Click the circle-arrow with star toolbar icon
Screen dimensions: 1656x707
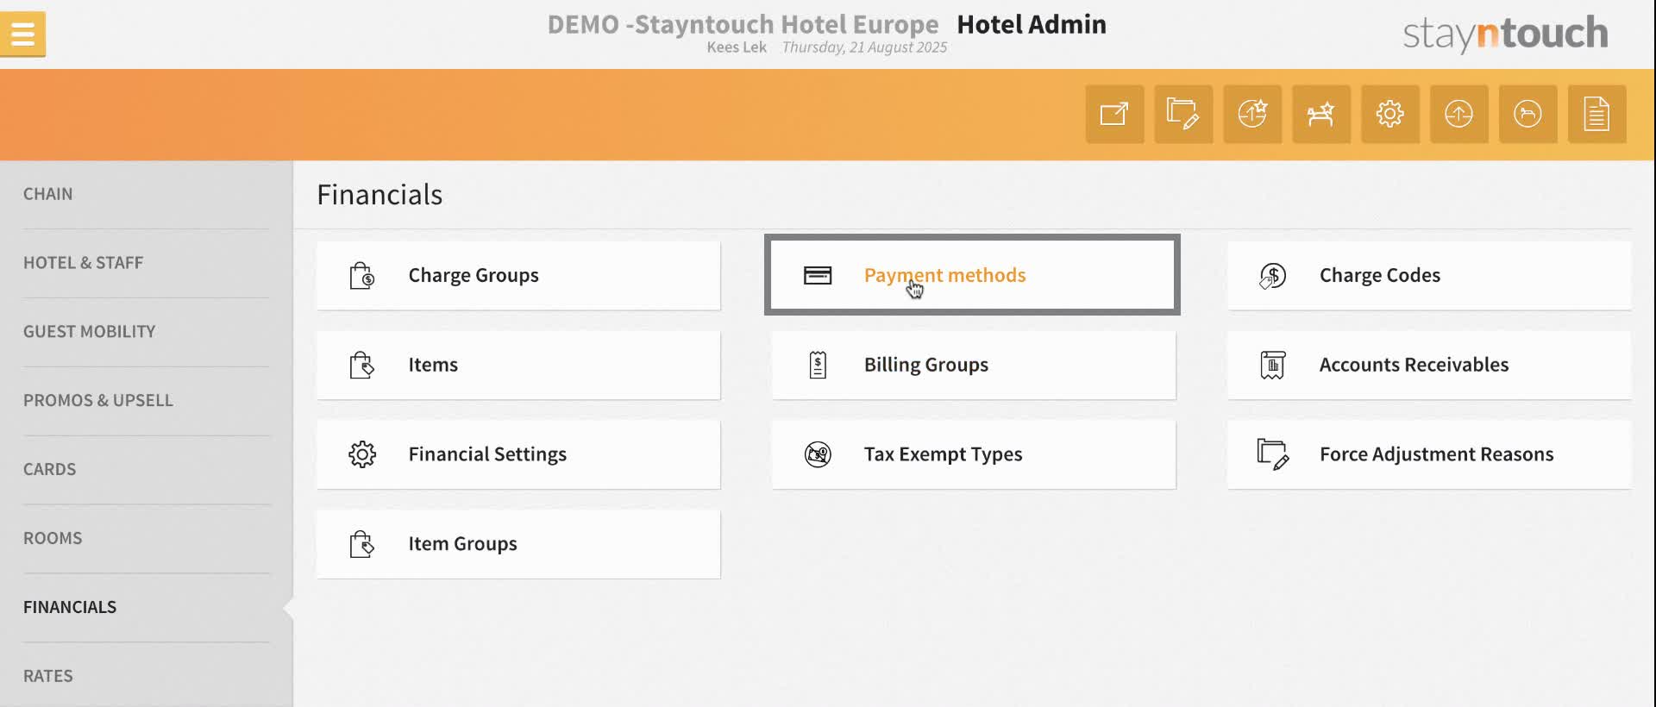[1252, 114]
